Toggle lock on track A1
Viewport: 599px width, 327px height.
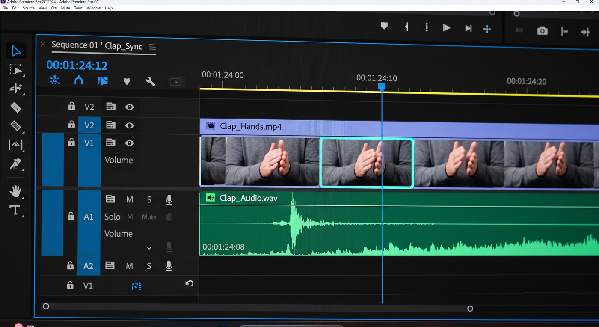[x=71, y=217]
